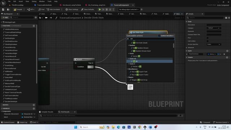Collapse the Functions section
Image resolution: width=231 pixels, height=130 pixels.
tap(1, 26)
